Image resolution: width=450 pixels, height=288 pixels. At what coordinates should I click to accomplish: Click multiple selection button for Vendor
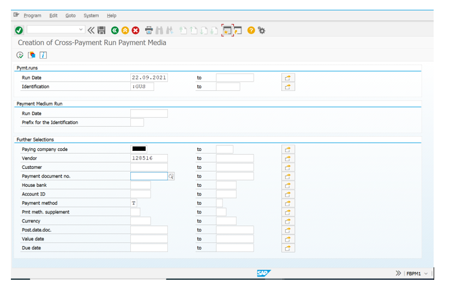coord(288,158)
